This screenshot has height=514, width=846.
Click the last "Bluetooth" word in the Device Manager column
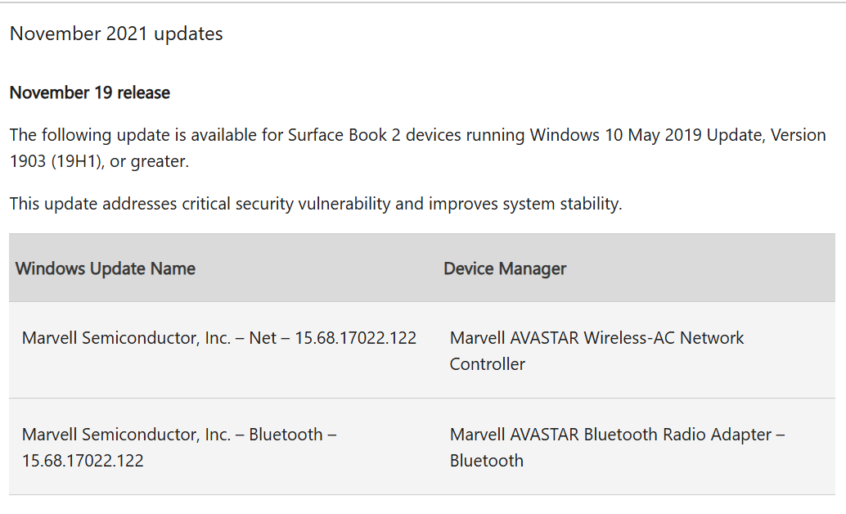(x=486, y=461)
